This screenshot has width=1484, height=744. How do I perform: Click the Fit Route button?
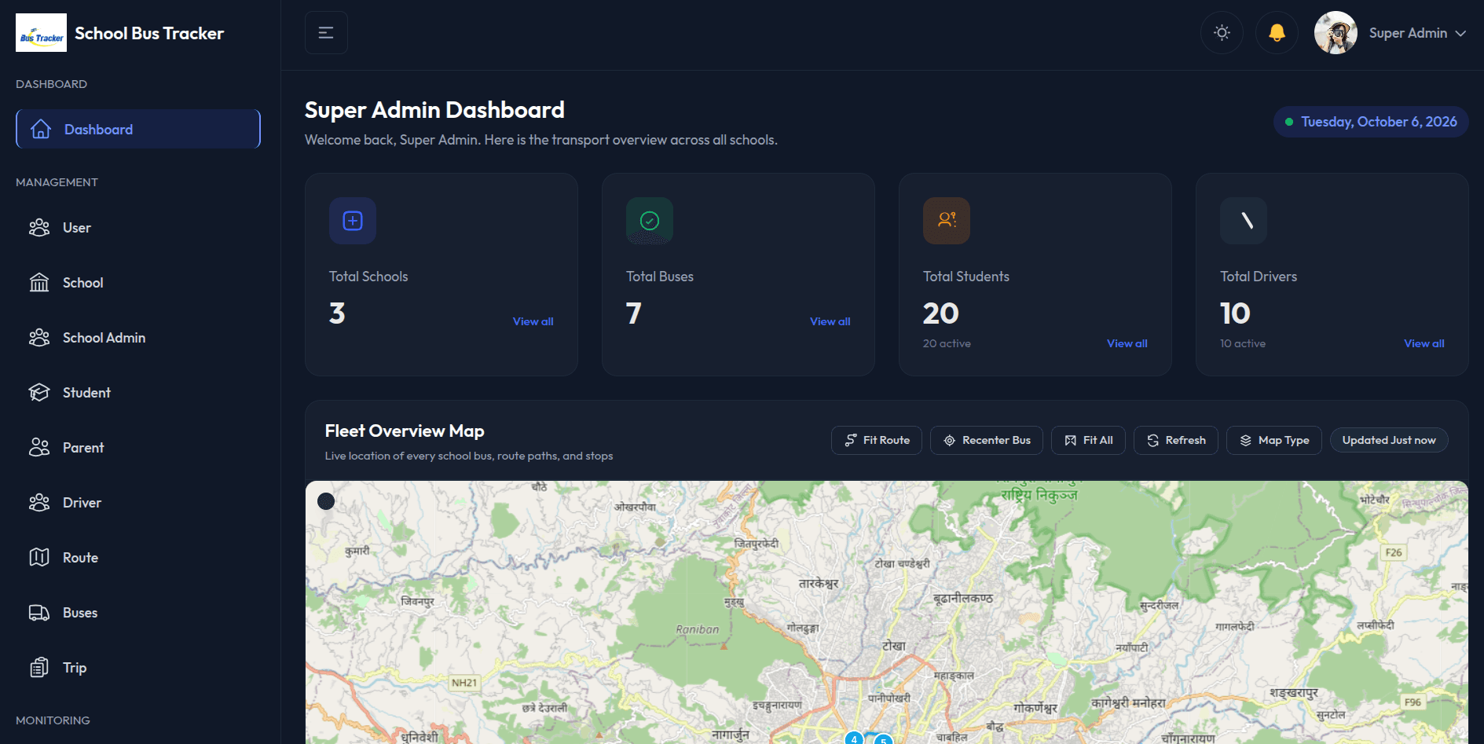pos(877,440)
